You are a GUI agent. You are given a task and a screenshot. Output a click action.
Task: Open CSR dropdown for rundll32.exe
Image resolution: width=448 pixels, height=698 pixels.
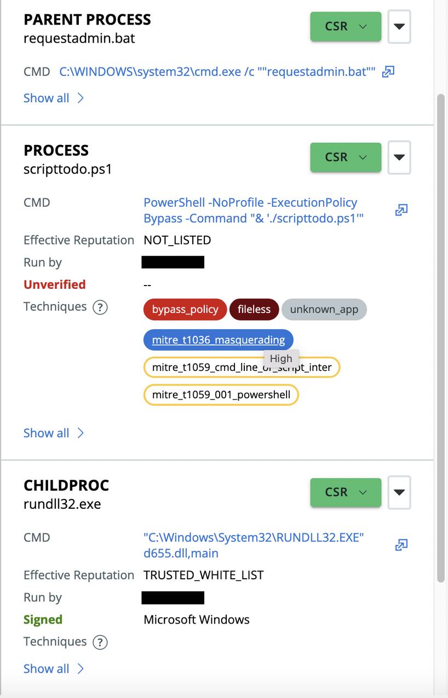[x=346, y=492]
